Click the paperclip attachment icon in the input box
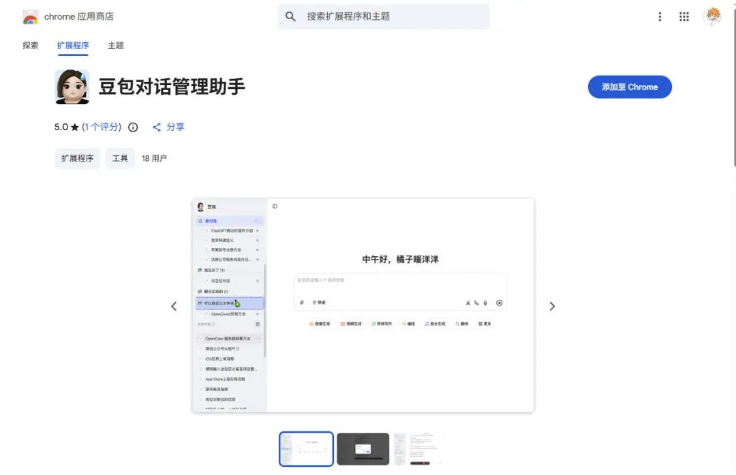 click(302, 303)
